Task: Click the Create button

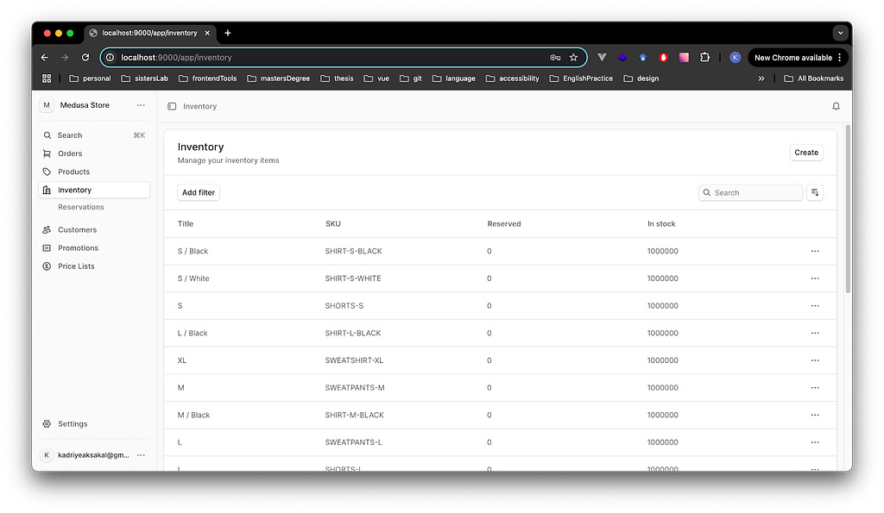Action: (x=806, y=153)
